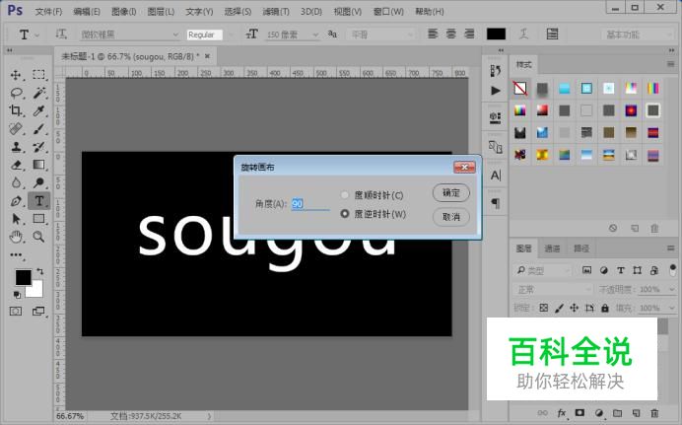Open the Image menu
Image resolution: width=682 pixels, height=425 pixels.
tap(124, 12)
